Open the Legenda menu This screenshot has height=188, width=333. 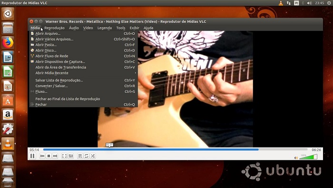105,28
